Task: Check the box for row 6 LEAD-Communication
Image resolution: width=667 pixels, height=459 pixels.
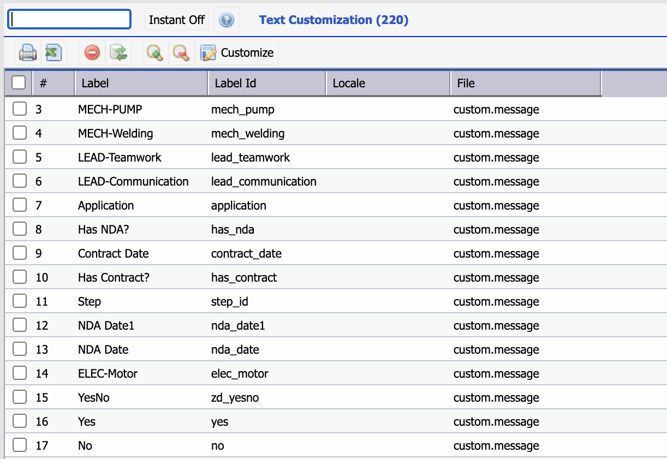Action: (x=20, y=181)
